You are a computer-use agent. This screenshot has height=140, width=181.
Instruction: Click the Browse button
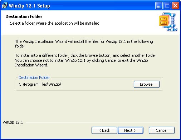147,84
